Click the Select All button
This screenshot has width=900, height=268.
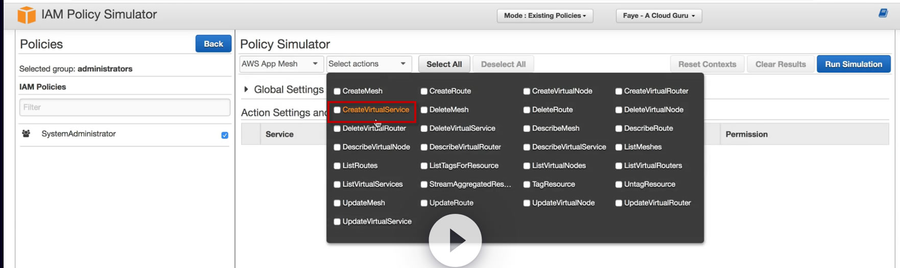pyautogui.click(x=444, y=64)
